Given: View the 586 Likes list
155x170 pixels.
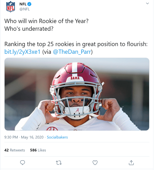Looking at the screenshot, I should point(38,150).
